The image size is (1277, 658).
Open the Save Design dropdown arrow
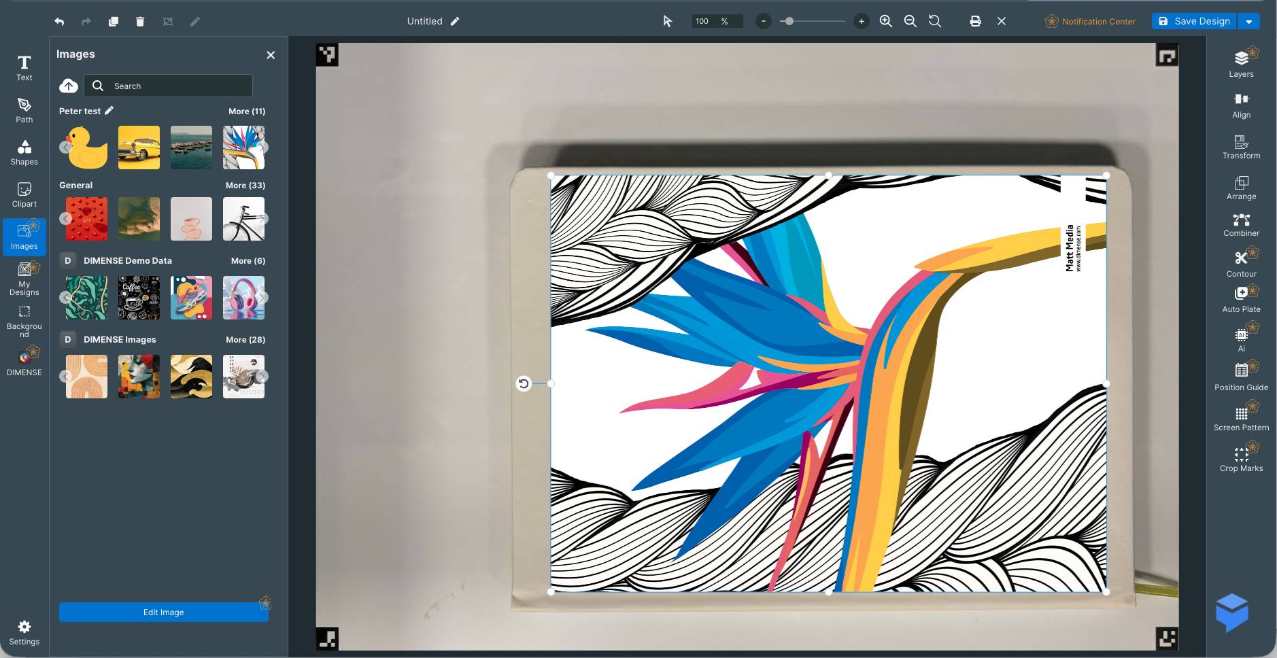pos(1249,22)
